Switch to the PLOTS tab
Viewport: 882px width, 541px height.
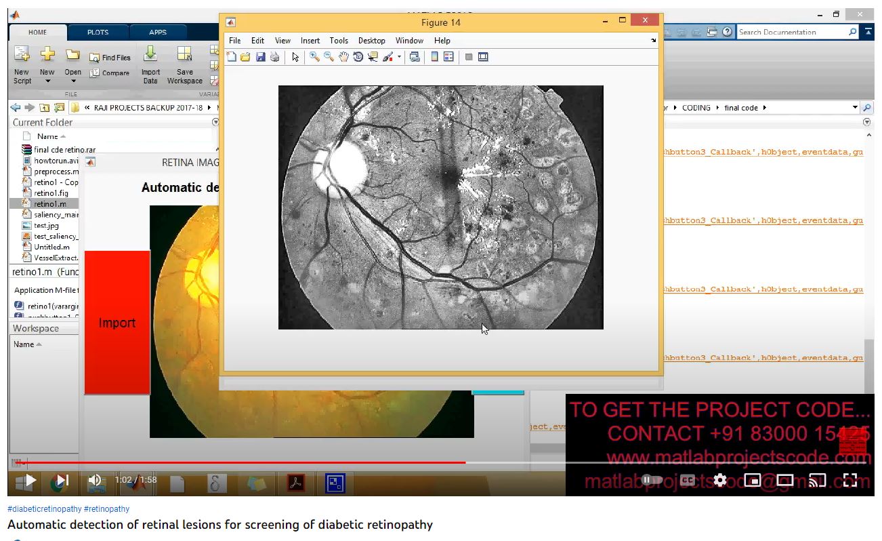[x=98, y=32]
